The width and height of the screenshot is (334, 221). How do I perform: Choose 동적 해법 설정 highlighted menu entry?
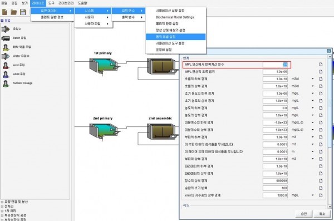point(176,37)
